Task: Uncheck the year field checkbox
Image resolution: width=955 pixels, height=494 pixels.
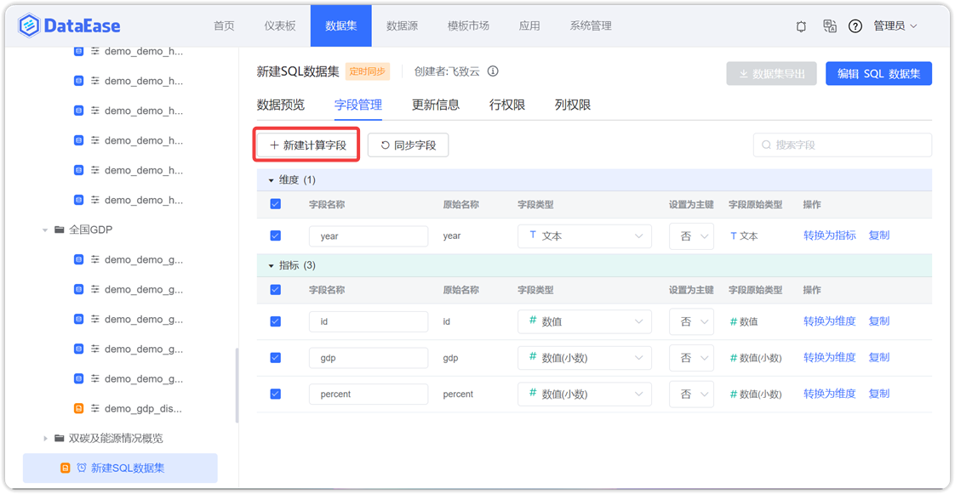Action: [275, 236]
